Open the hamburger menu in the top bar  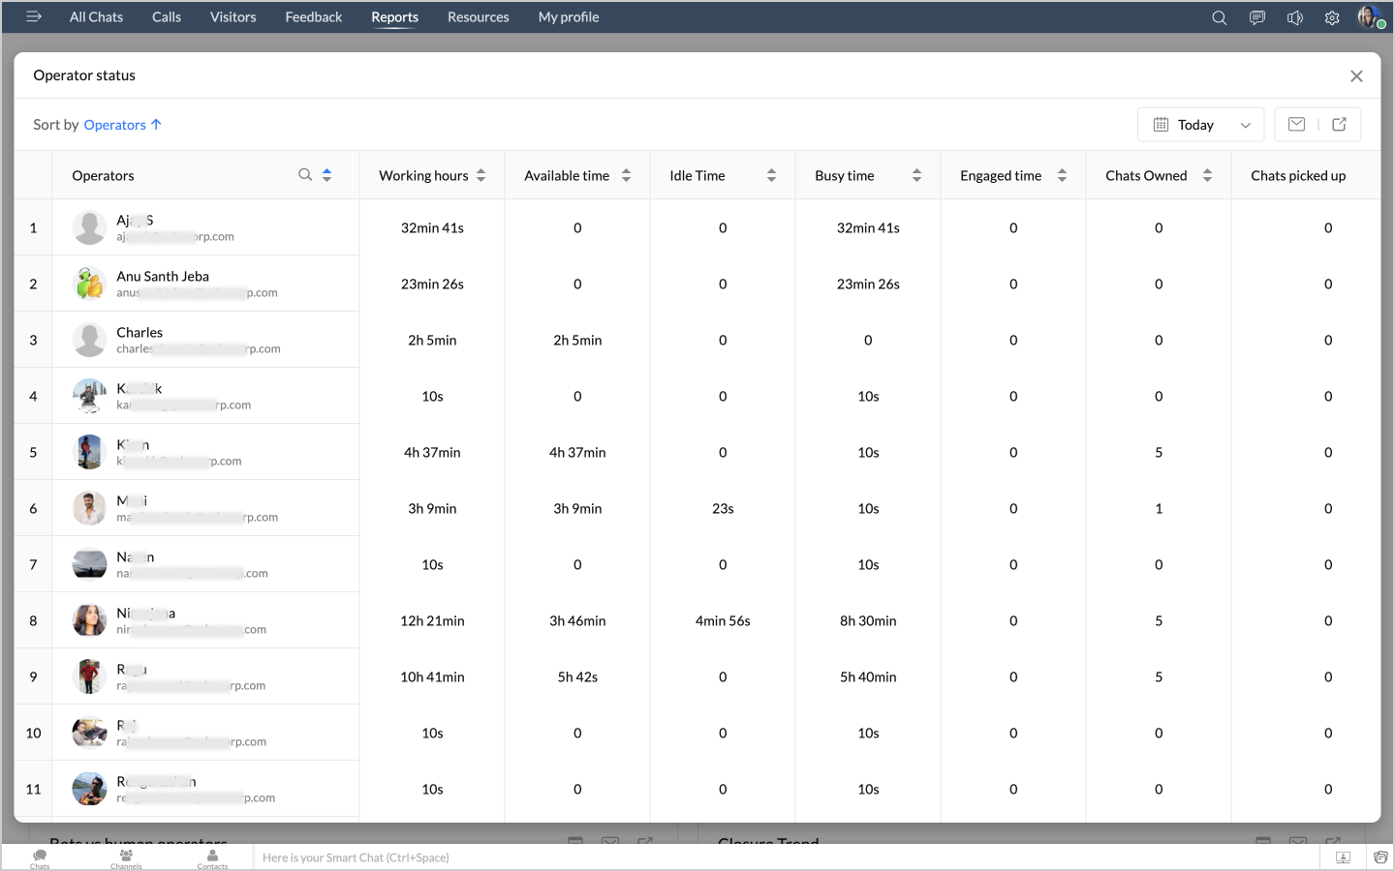pos(34,16)
